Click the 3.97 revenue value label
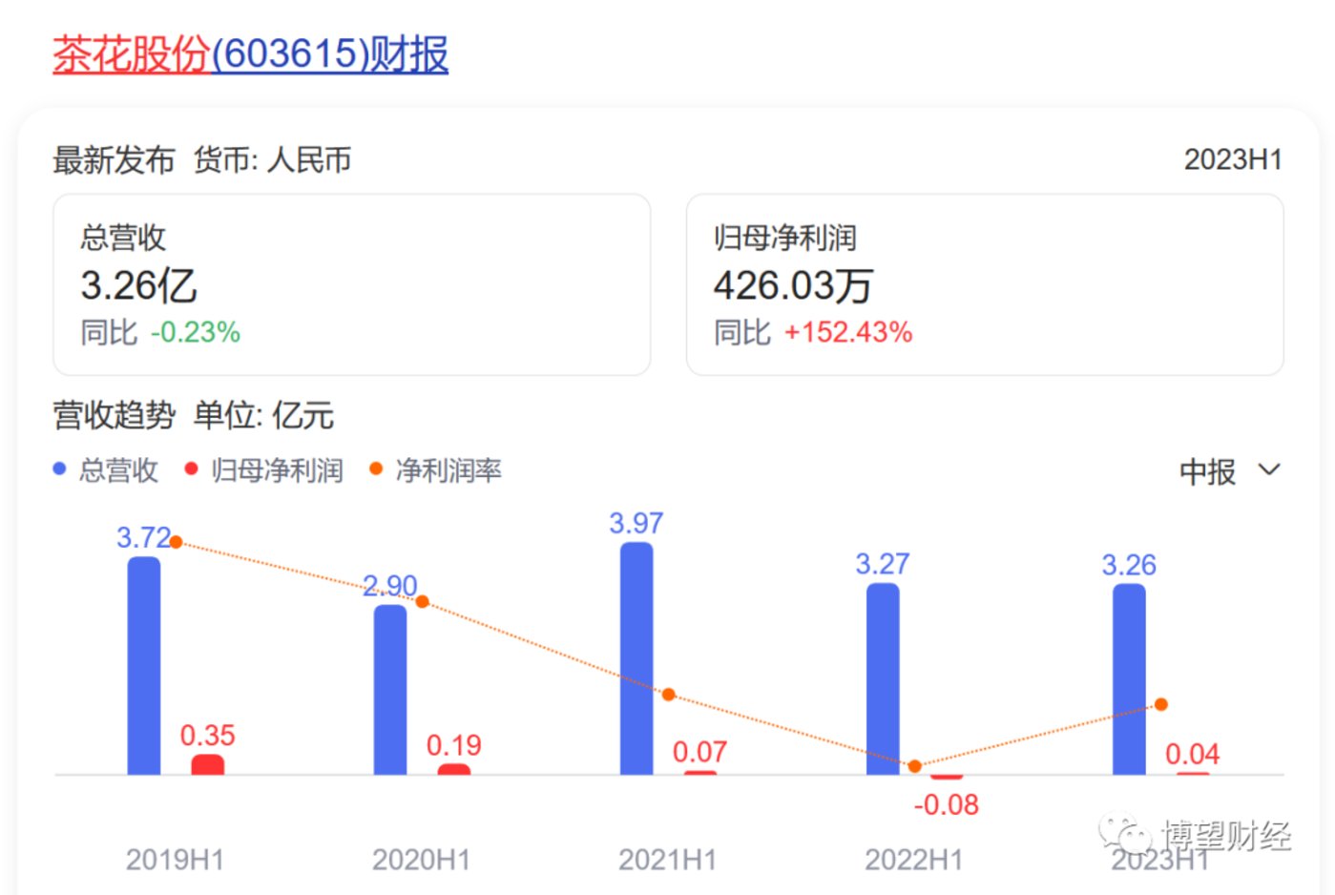 tap(636, 523)
